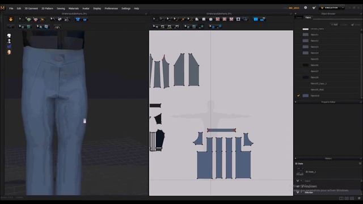Click the green square icon in 3D toolbar second row
The image size is (363, 204).
[x=29, y=27]
